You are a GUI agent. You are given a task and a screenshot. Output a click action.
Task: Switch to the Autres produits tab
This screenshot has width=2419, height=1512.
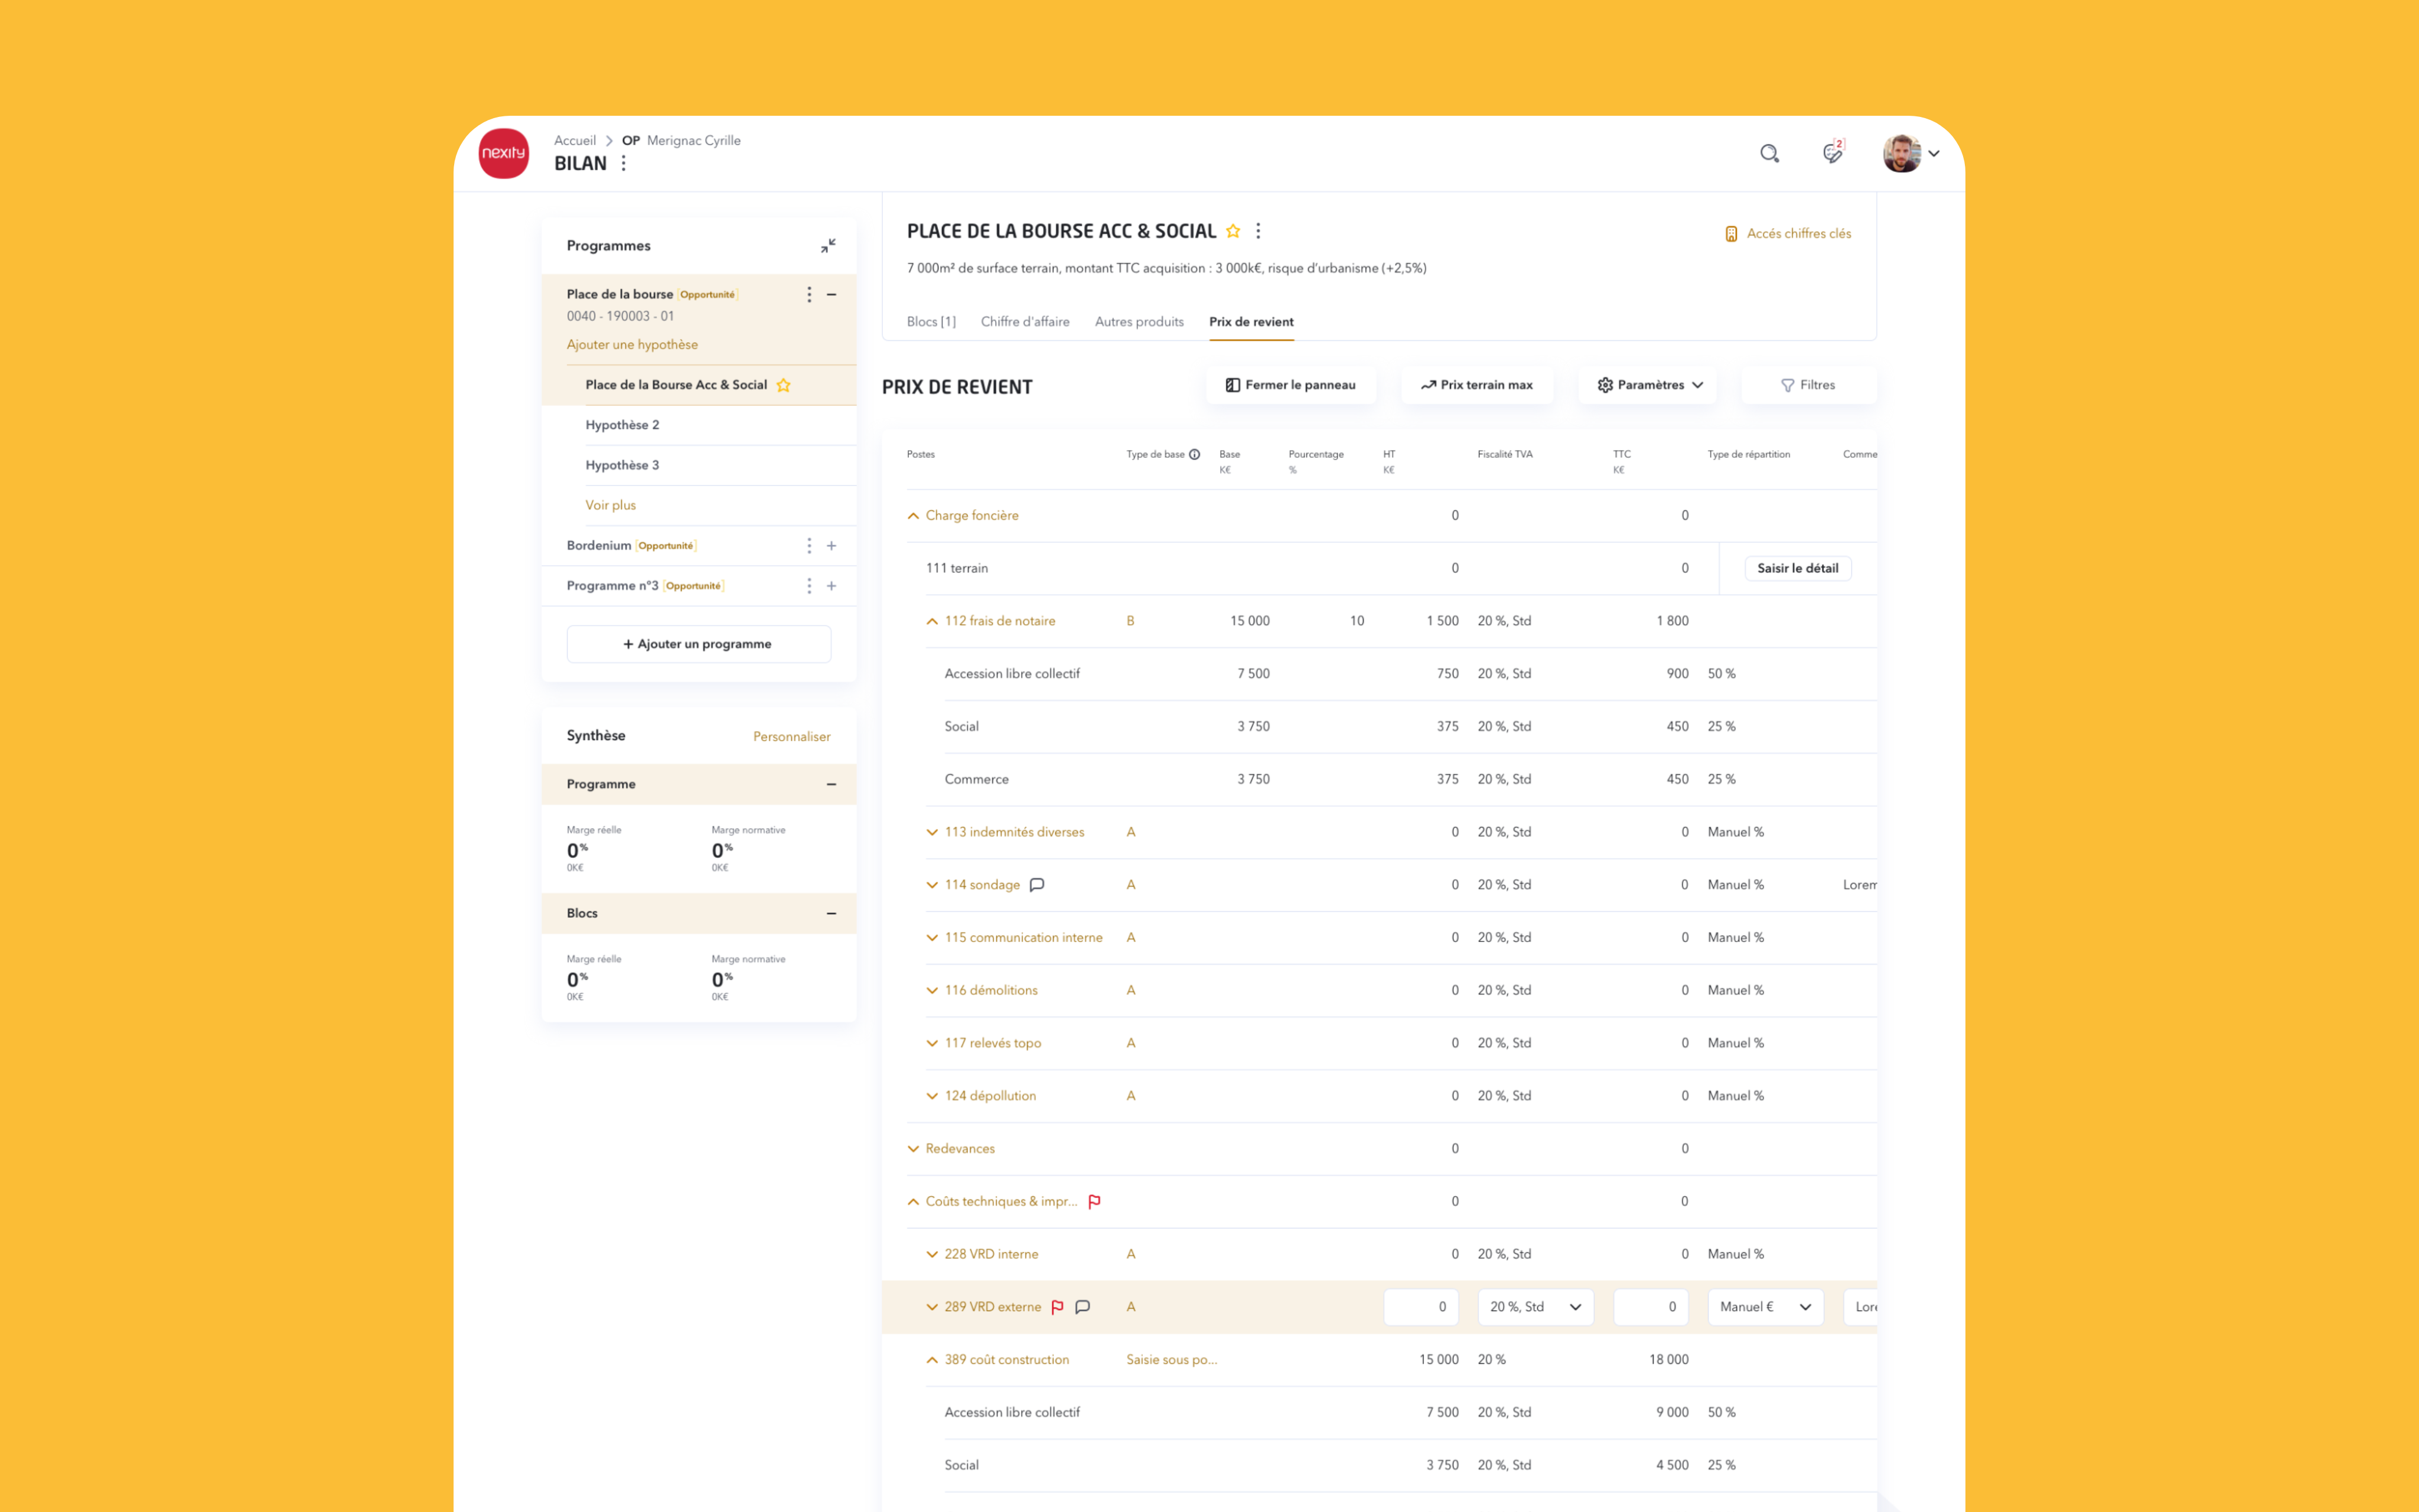(1139, 321)
